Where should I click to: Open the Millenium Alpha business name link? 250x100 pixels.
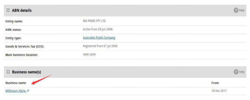pyautogui.click(x=16, y=91)
